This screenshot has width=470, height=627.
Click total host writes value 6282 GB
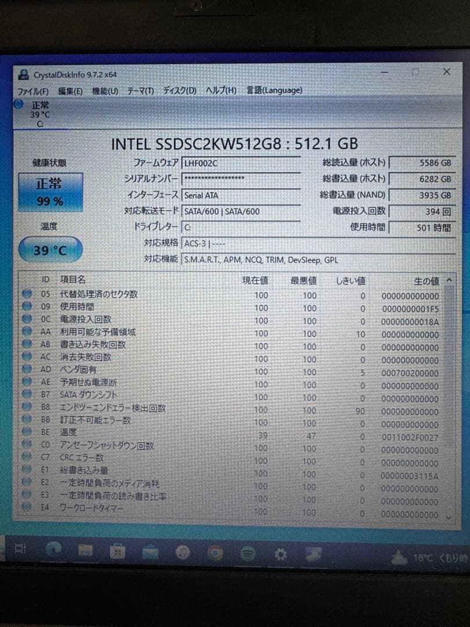pyautogui.click(x=422, y=179)
